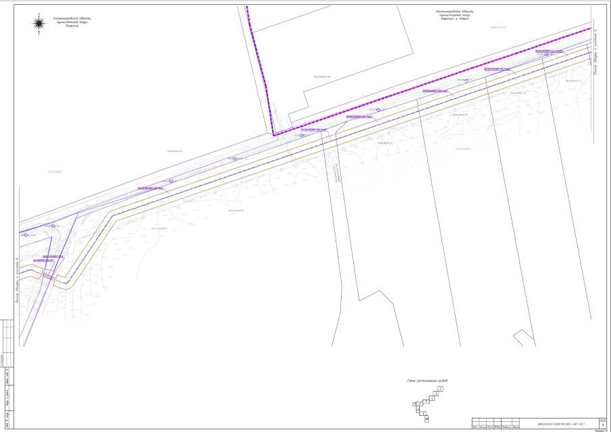Select the pink cadastral label in top-right area
The height and width of the screenshot is (432, 611).
click(498, 28)
